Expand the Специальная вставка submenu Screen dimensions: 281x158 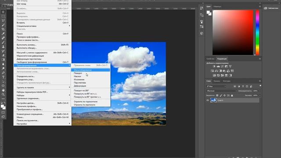[43, 26]
